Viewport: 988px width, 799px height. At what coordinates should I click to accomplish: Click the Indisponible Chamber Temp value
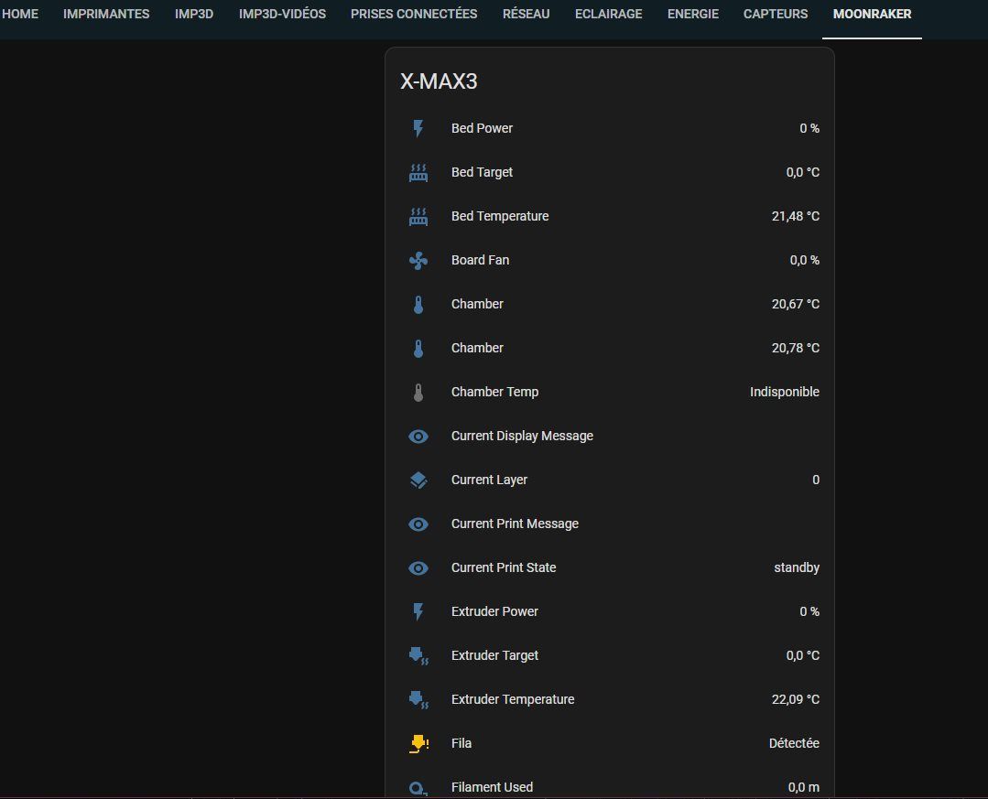pyautogui.click(x=785, y=393)
